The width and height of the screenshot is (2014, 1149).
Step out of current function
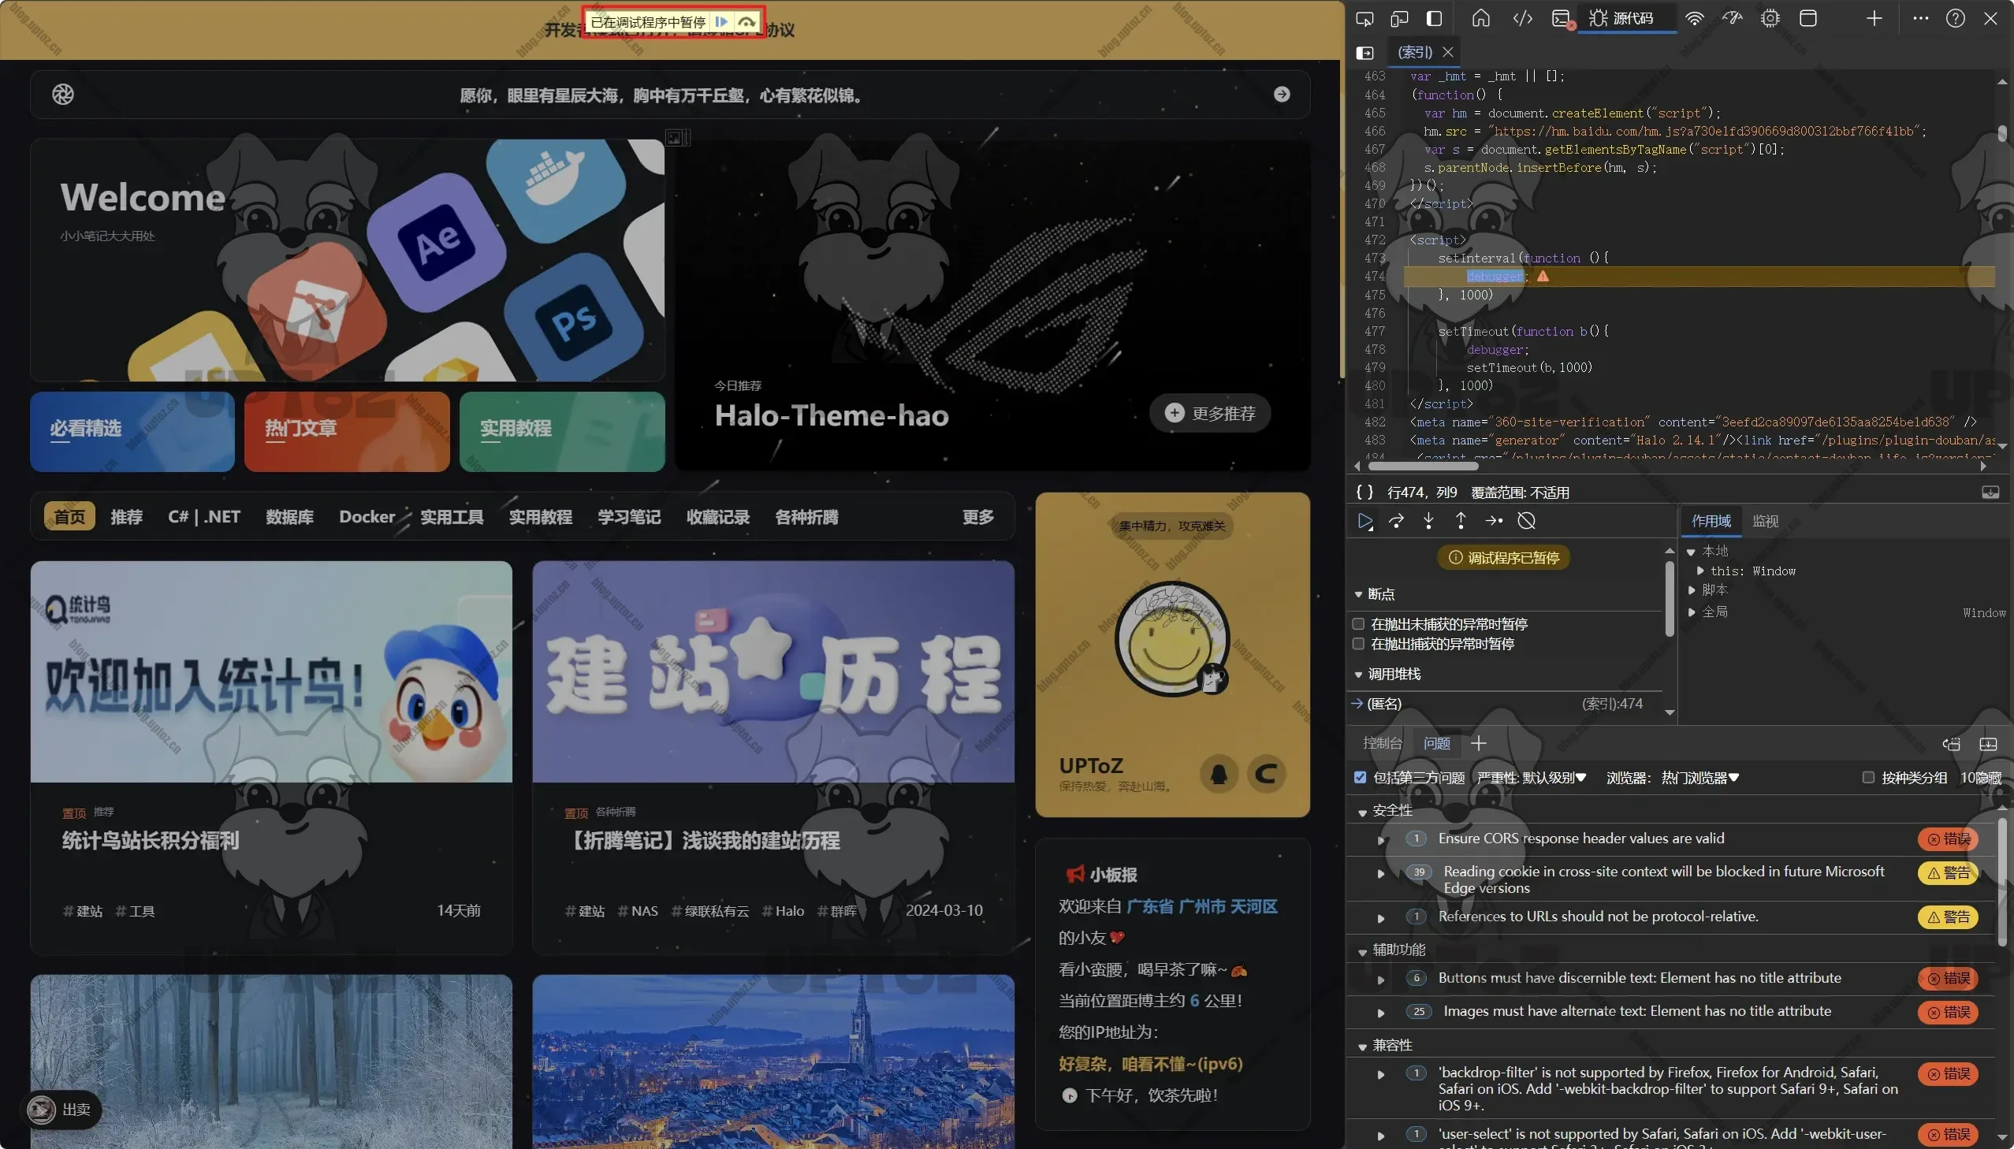pos(1460,521)
